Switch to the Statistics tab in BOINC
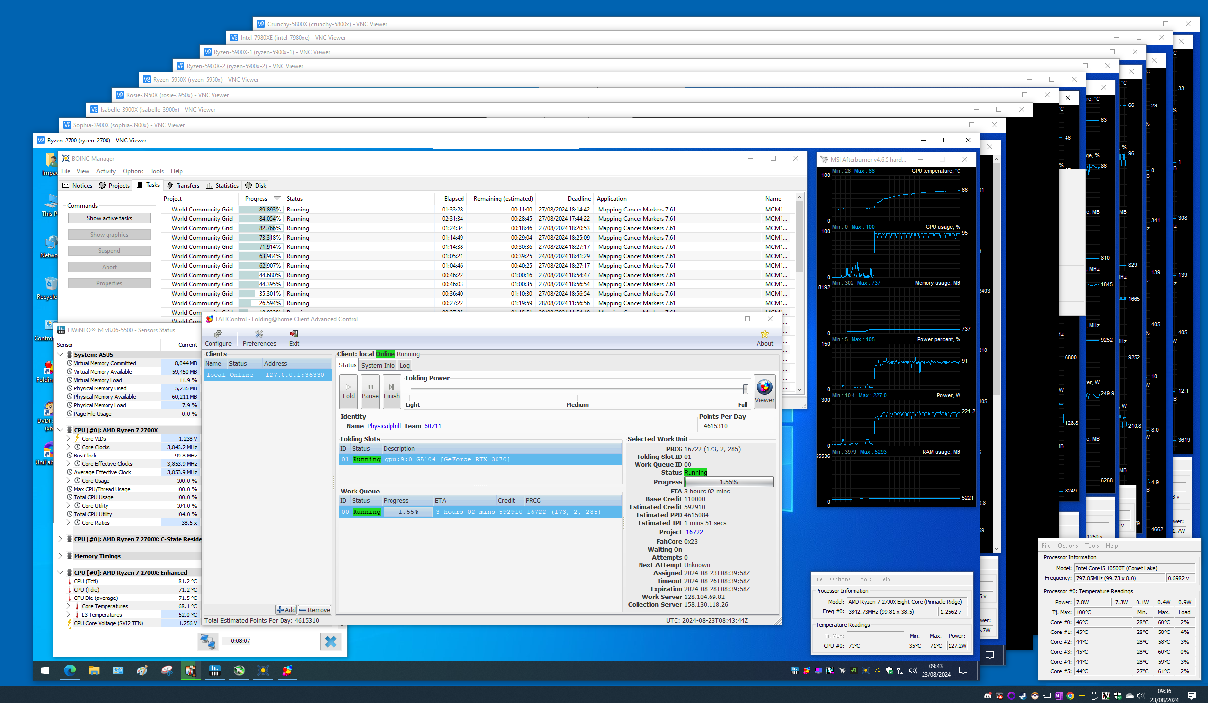Image resolution: width=1208 pixels, height=703 pixels. tap(222, 185)
